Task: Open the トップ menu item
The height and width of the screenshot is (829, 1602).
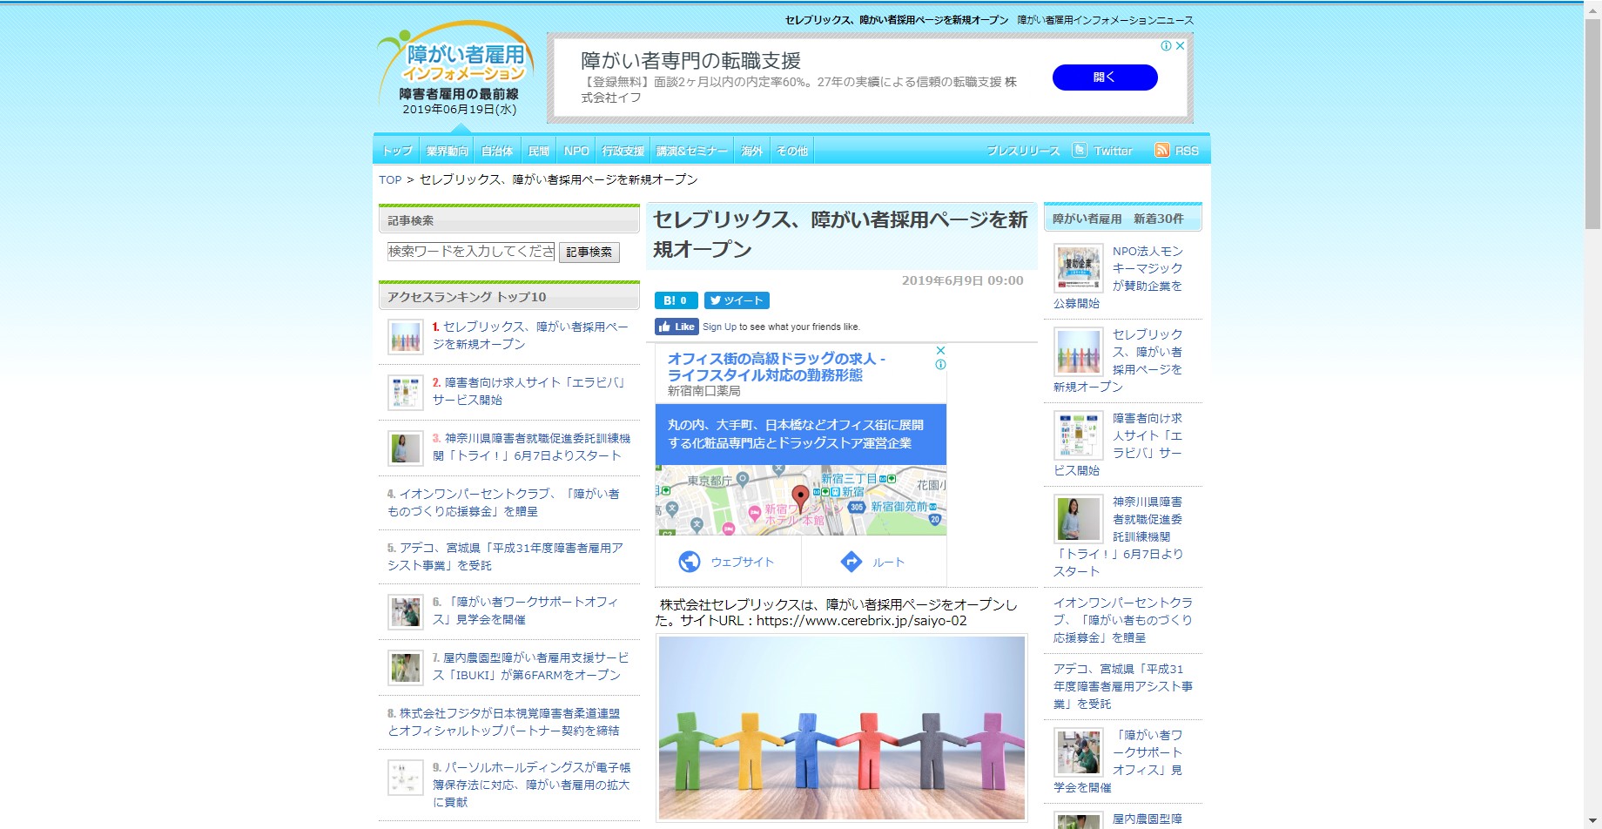Action: point(397,151)
